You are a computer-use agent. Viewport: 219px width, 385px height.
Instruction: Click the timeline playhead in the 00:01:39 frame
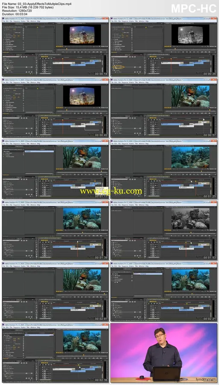[x=78, y=249]
